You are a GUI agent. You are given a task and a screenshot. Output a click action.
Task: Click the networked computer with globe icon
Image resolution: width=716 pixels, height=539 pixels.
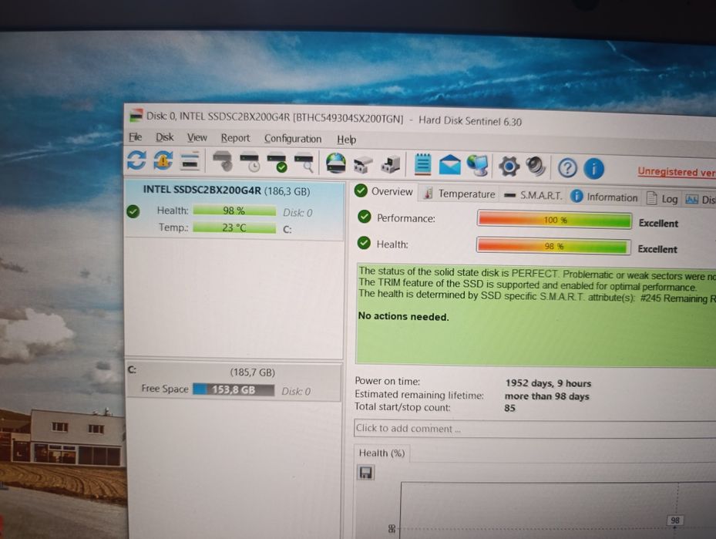click(478, 166)
